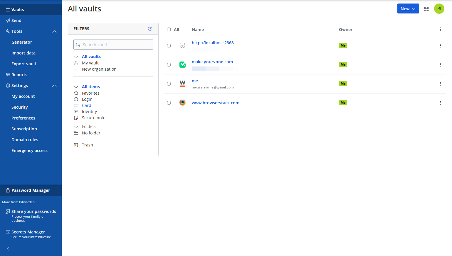Open options menu for make.yourvone.com item
This screenshot has height=256, width=452.
click(441, 65)
